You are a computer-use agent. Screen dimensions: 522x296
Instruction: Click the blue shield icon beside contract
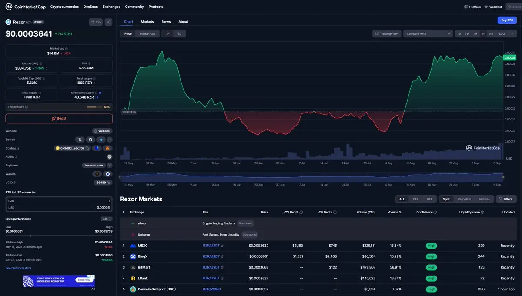pos(97,148)
